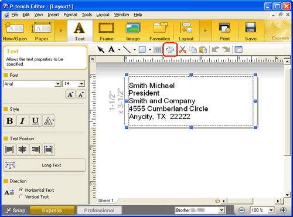Increase font size with larger A button
The image size is (293, 217).
coord(70,94)
